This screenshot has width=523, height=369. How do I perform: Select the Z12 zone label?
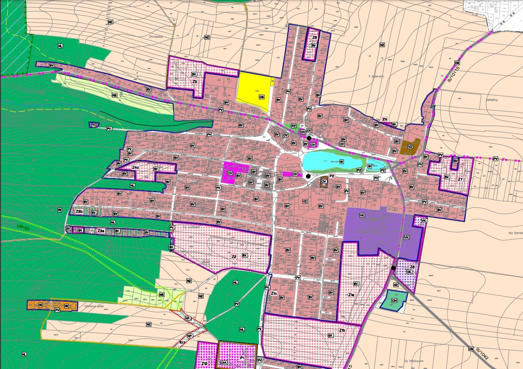coord(205,363)
